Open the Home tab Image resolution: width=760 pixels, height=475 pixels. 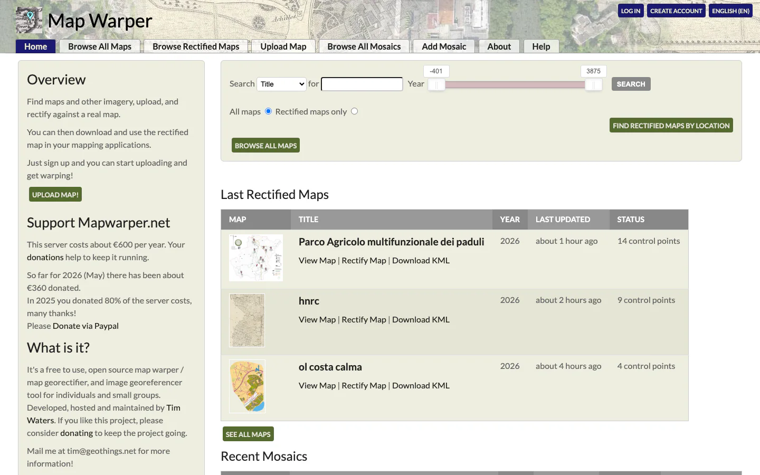[35, 46]
